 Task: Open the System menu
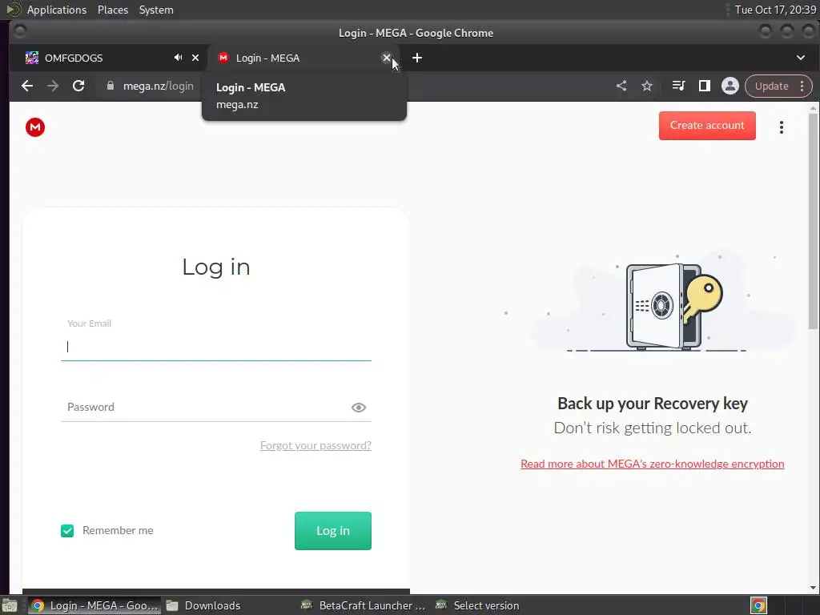coord(156,10)
